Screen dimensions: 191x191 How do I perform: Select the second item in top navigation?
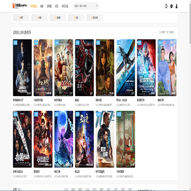point(41,6)
